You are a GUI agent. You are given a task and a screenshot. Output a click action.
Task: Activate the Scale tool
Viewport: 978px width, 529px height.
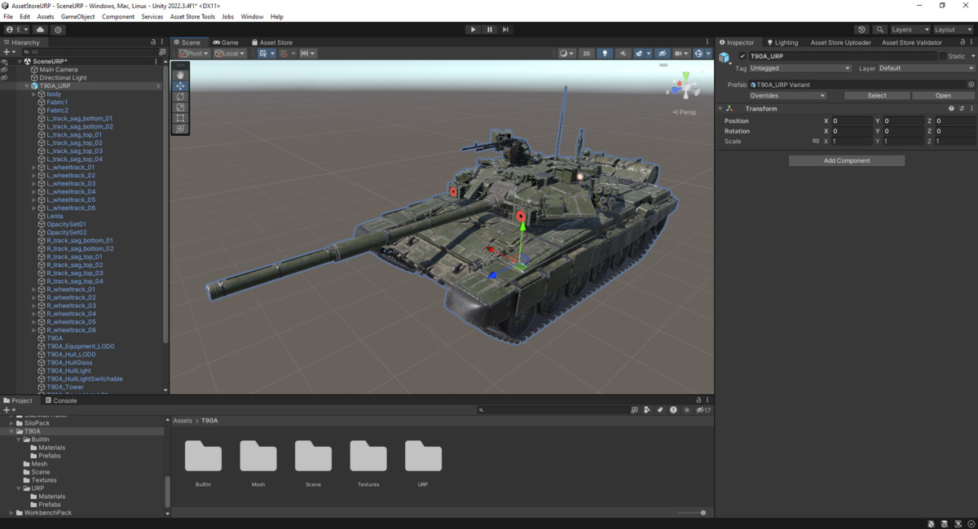(180, 107)
